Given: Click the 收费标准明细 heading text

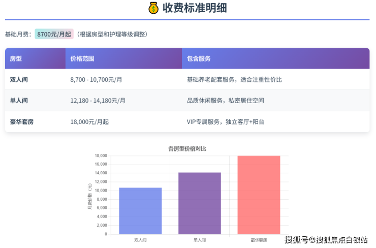Looking at the screenshot, I should click(x=195, y=8).
